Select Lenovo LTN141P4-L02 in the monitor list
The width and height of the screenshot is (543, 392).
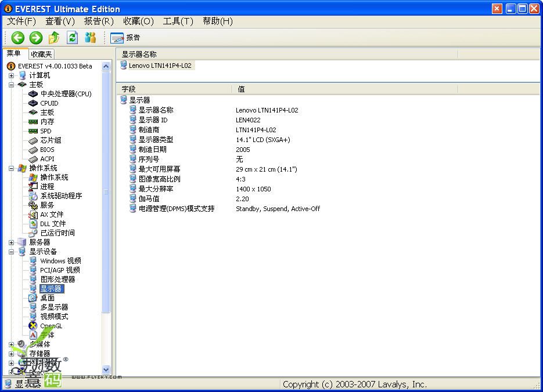coord(160,66)
